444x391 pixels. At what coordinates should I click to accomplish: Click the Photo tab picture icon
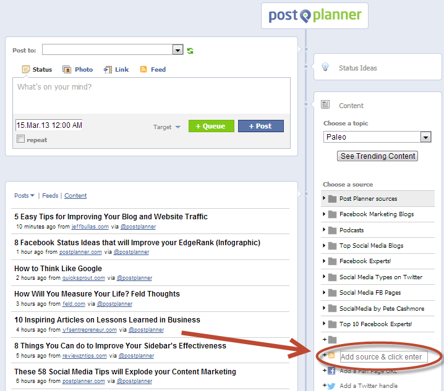[67, 70]
